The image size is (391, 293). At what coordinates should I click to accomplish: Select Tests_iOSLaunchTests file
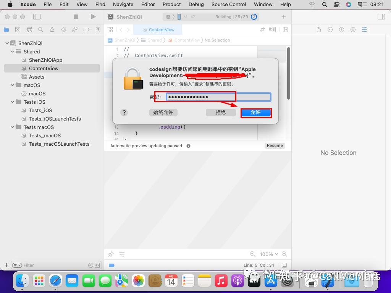tap(55, 119)
